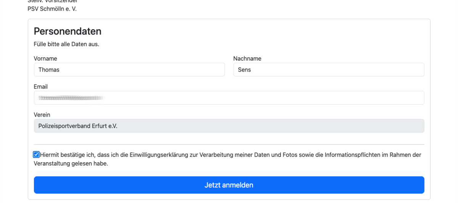Click the name 'Thomas' in the Vorname field
Image resolution: width=458 pixels, height=203 pixels.
tap(49, 70)
